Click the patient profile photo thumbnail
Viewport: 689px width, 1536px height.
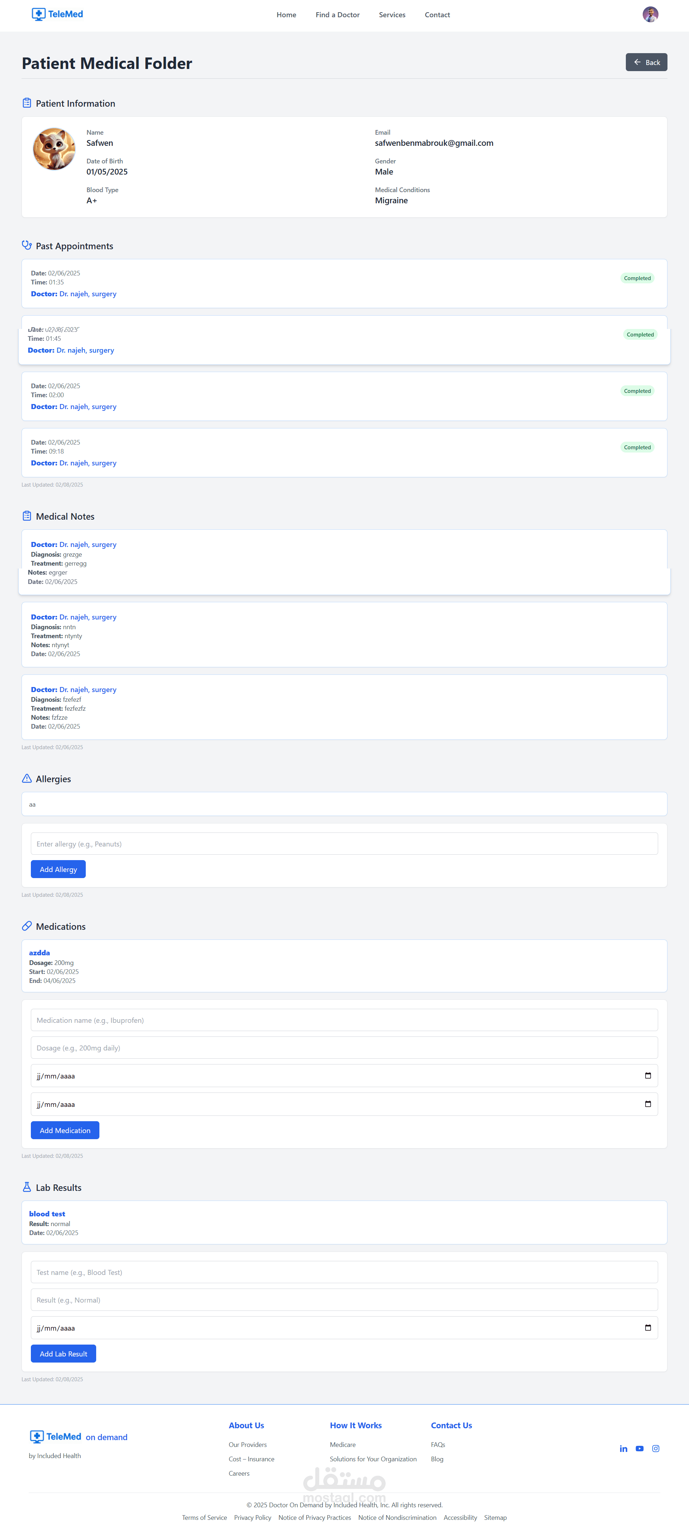coord(54,149)
